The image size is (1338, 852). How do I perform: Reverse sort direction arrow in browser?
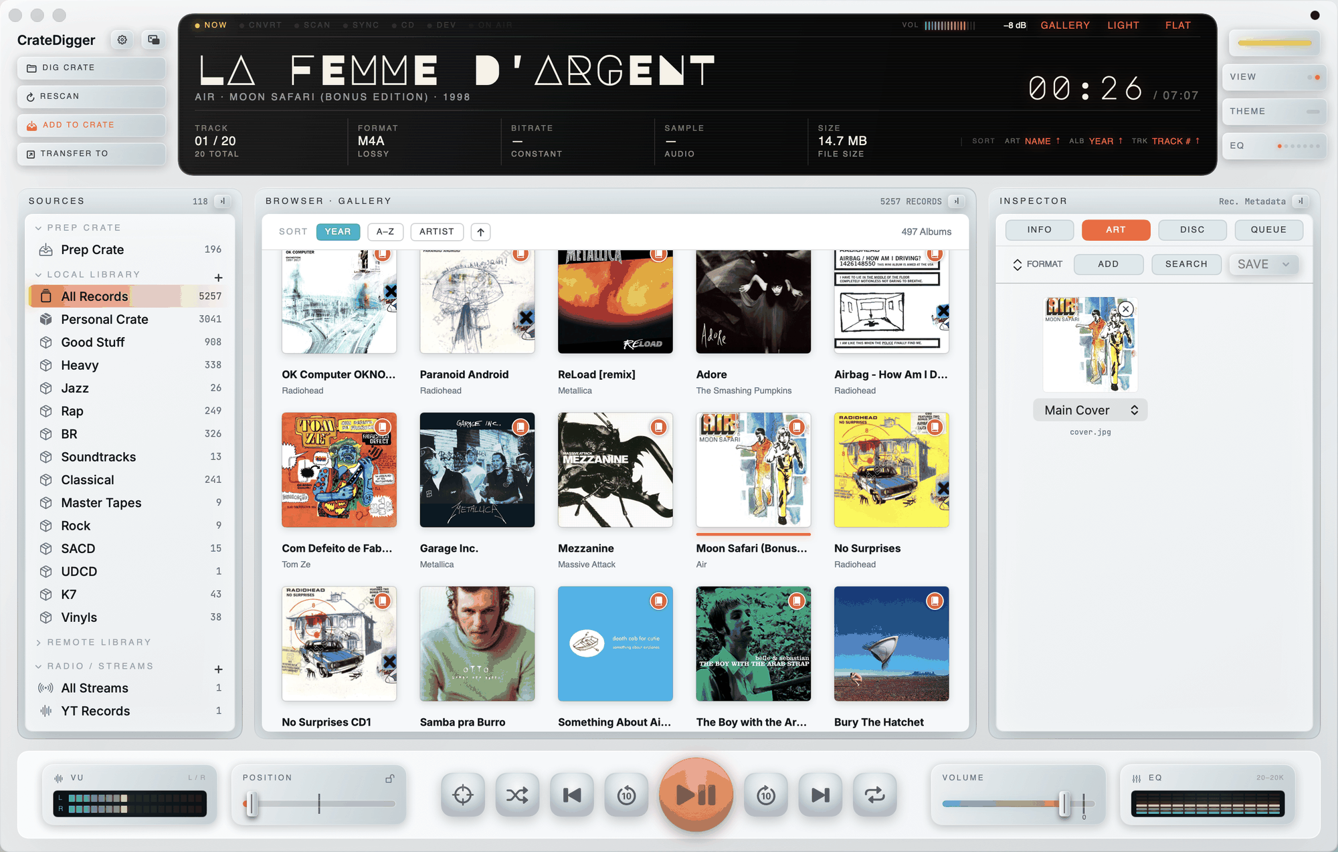click(480, 232)
